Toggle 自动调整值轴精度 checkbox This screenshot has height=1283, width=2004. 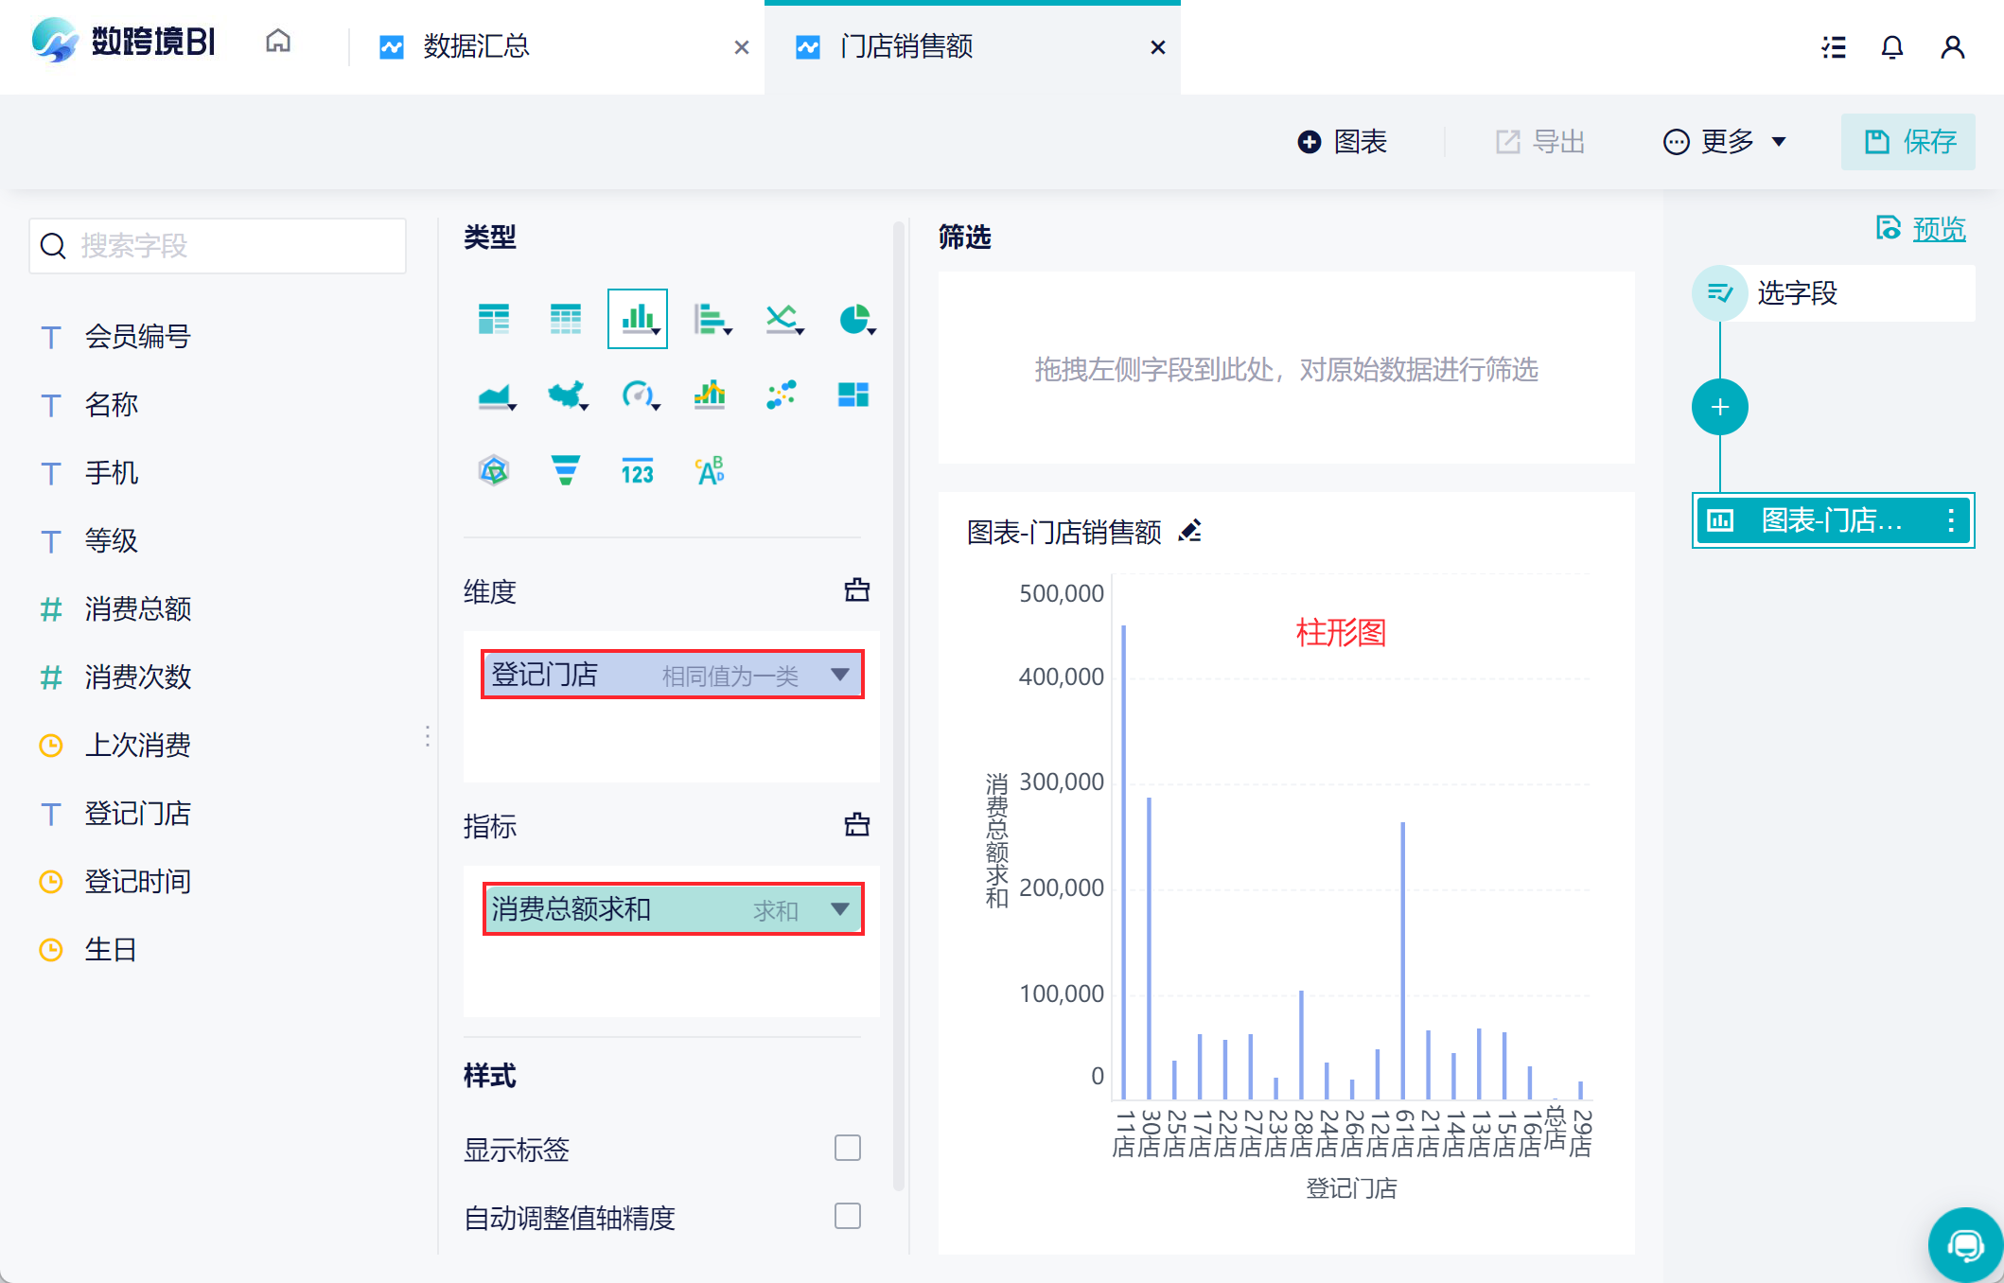[x=847, y=1216]
